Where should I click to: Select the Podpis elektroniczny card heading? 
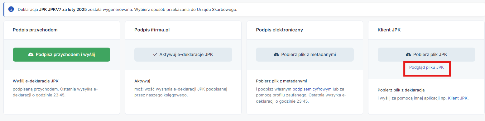[279, 30]
